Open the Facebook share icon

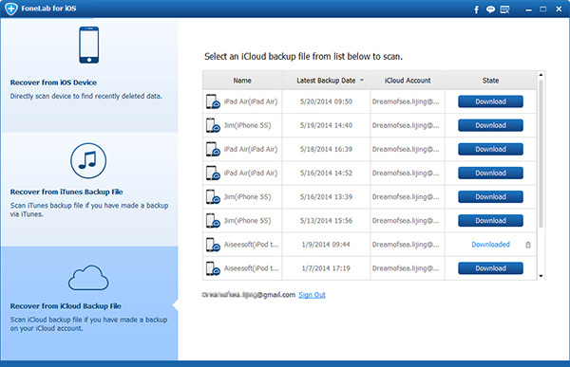coord(476,9)
